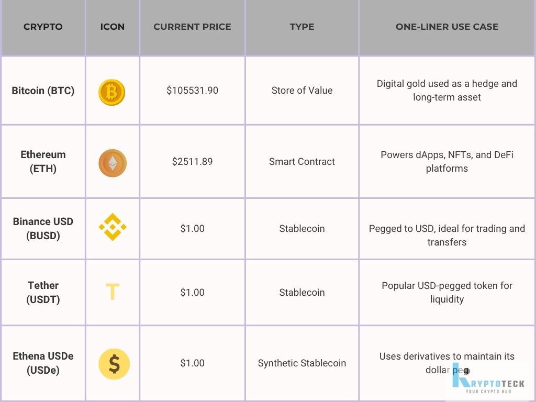
Task: Select the Tether (USDT) name cell
Action: pos(43,292)
